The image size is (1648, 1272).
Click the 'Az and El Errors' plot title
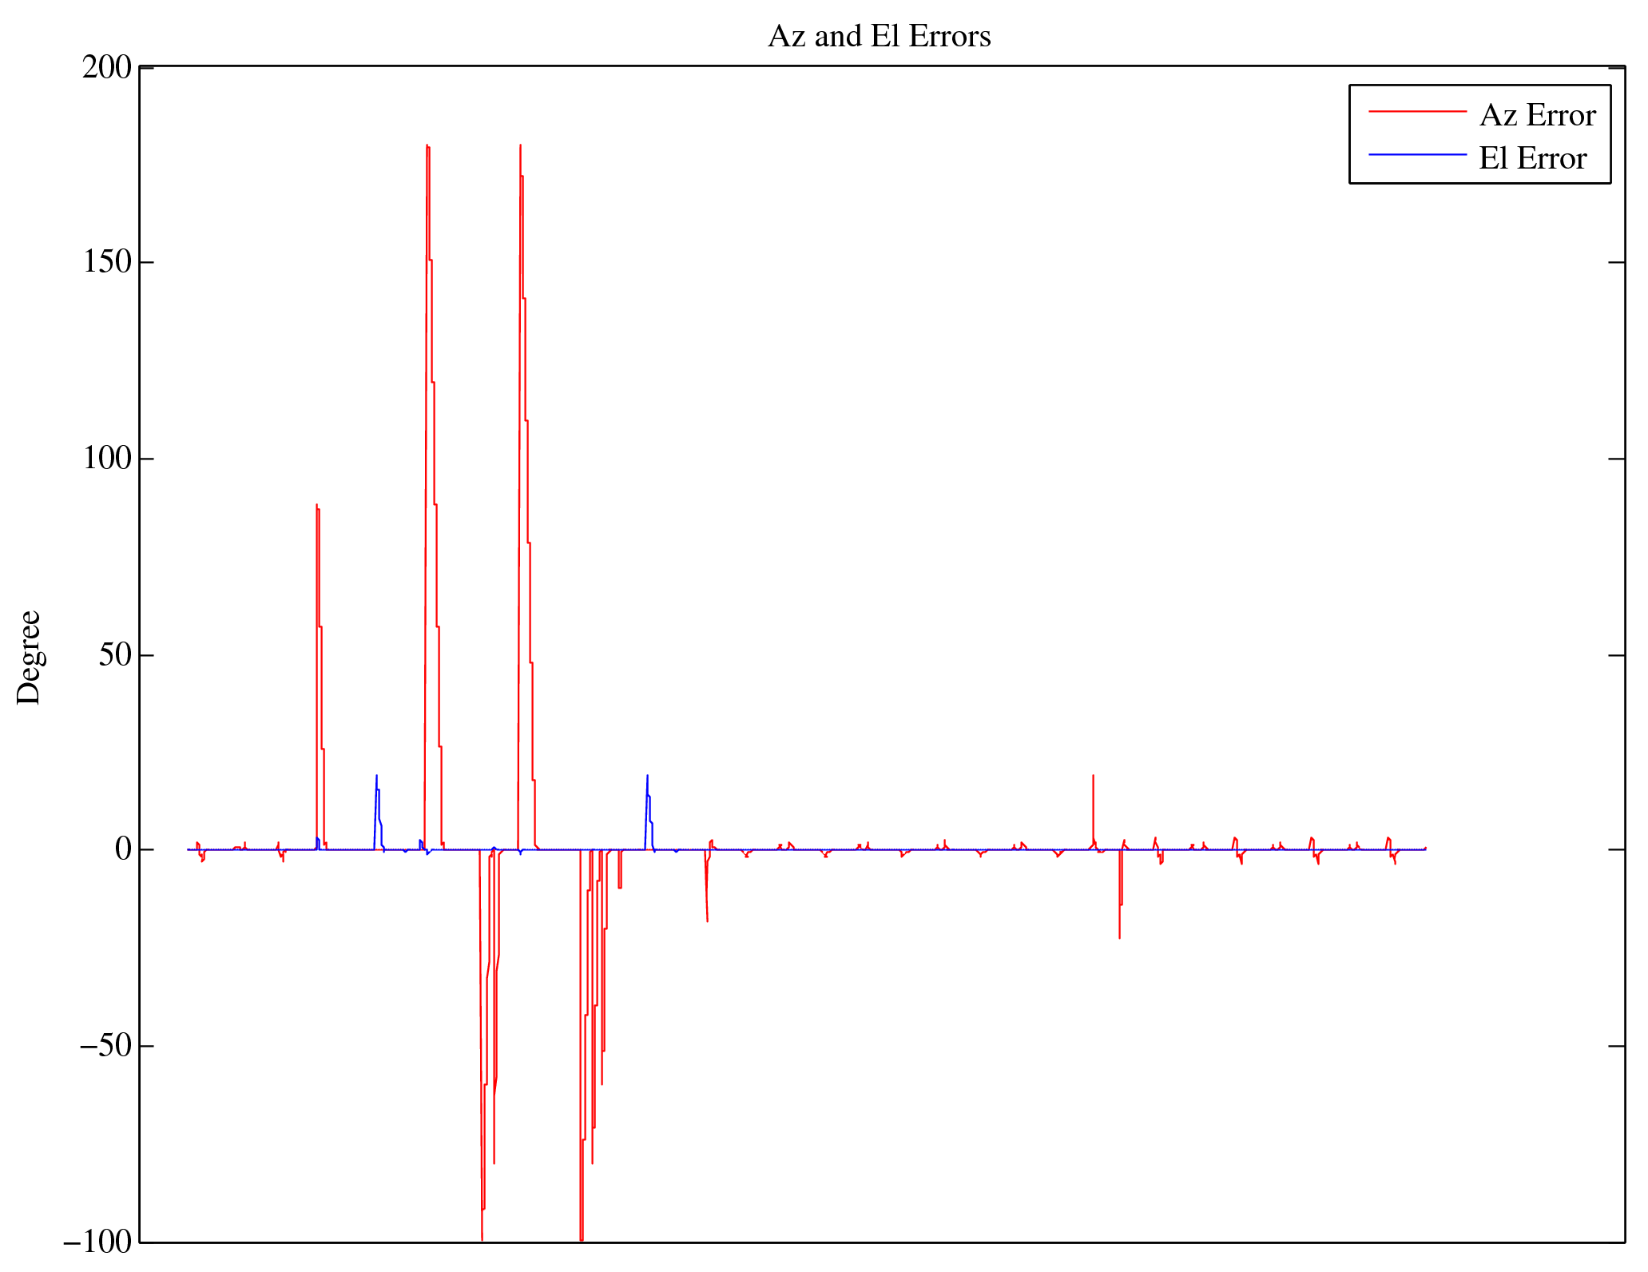click(x=879, y=37)
